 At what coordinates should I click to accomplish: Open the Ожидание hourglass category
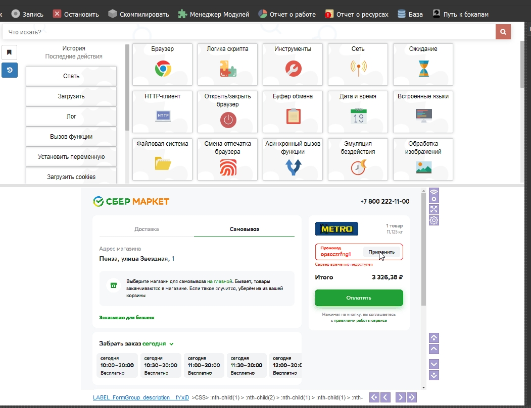coord(423,64)
